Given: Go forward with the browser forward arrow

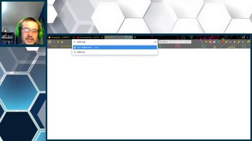Looking at the screenshot, I should click(x=54, y=42).
